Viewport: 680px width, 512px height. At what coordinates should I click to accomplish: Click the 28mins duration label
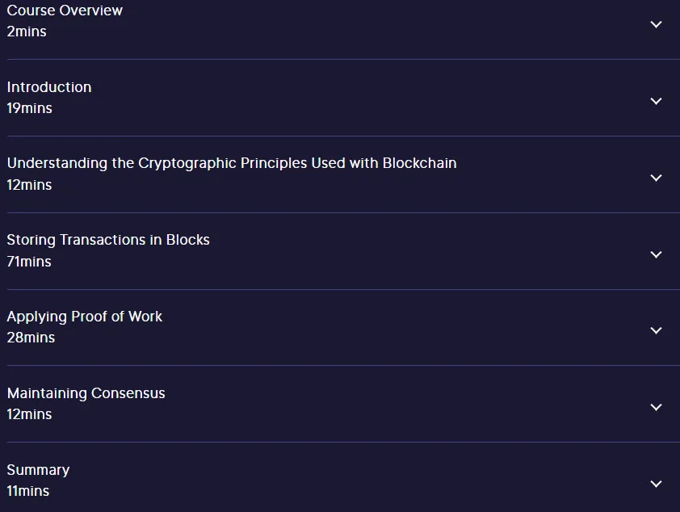click(x=31, y=338)
